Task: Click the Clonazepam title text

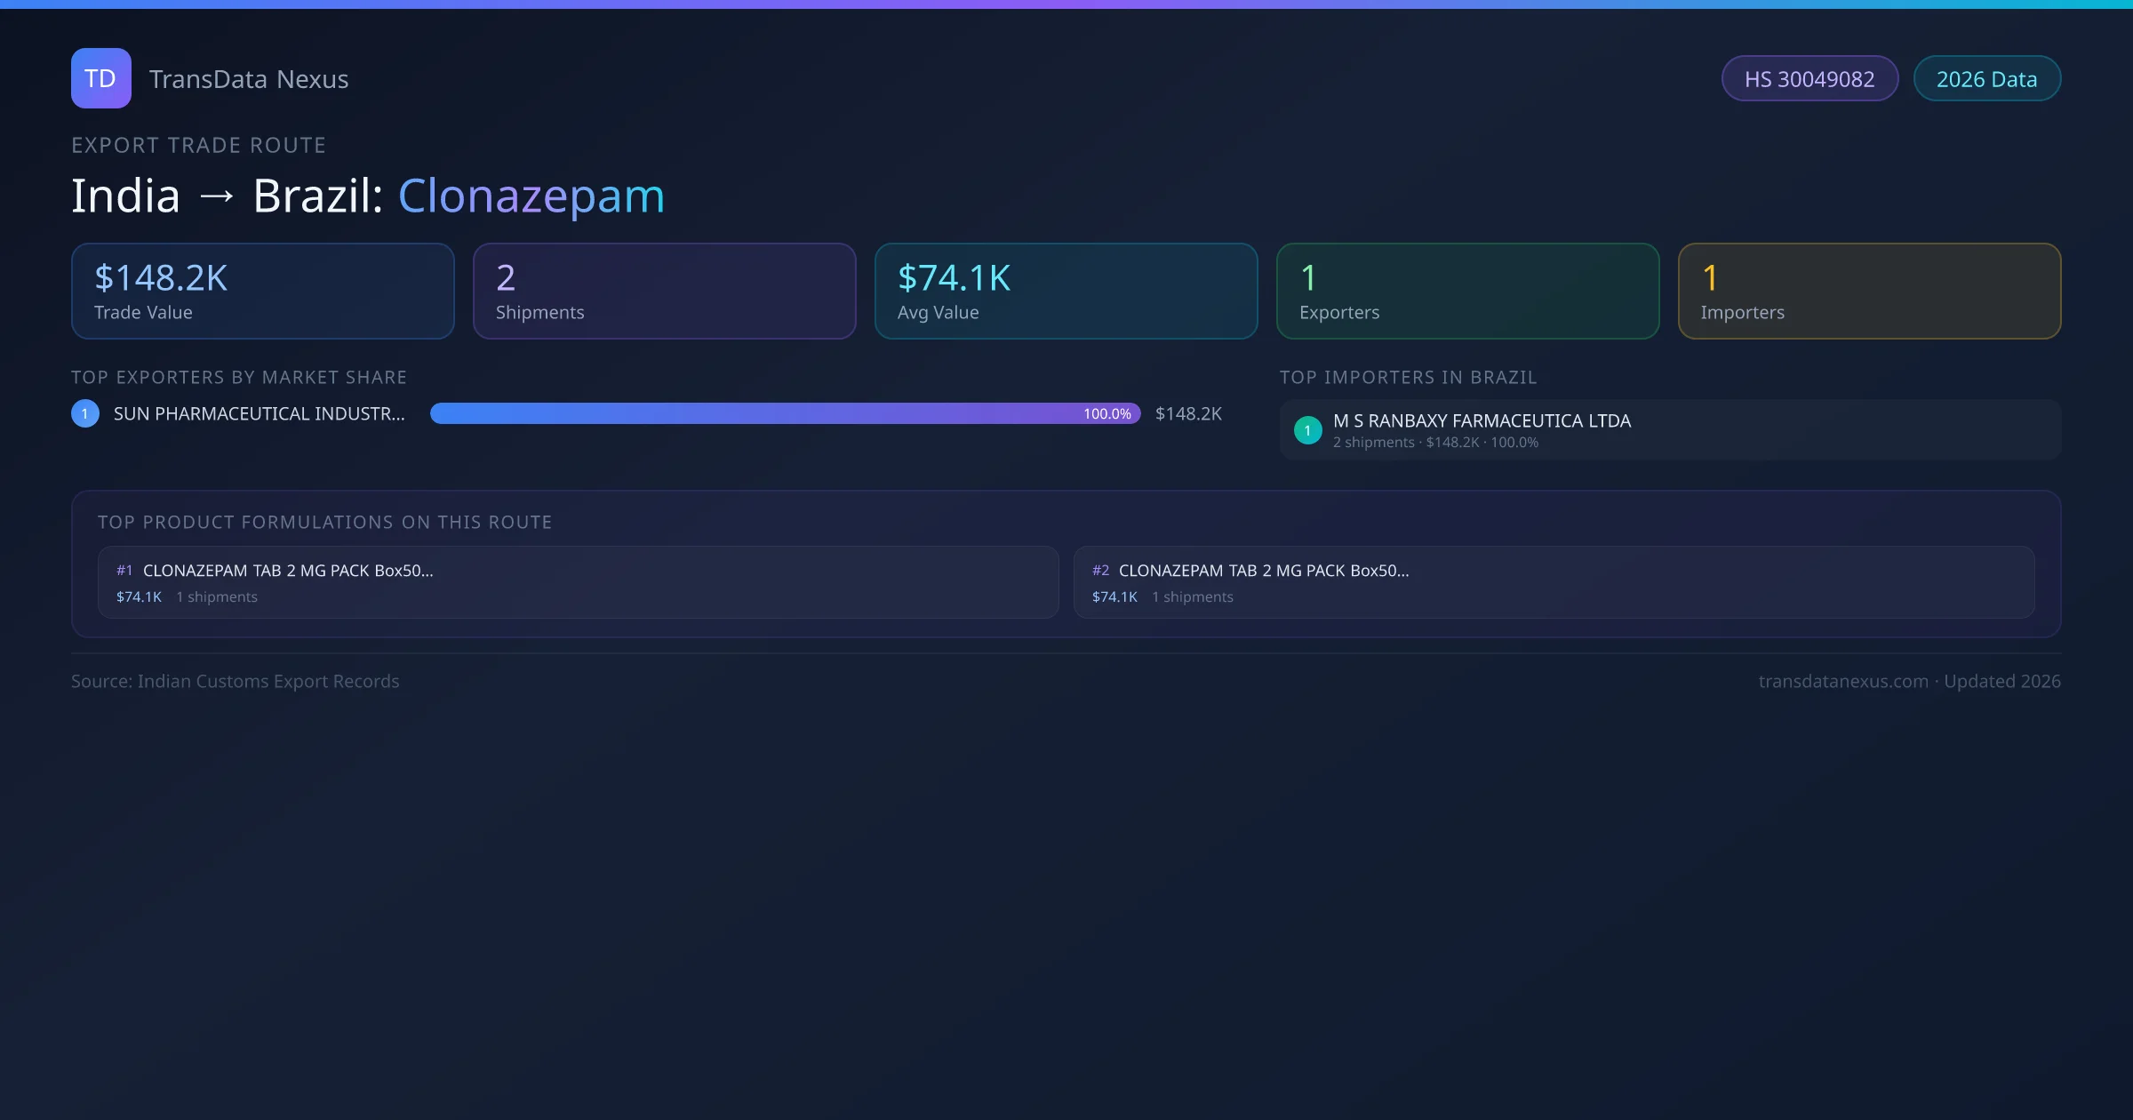Action: pyautogui.click(x=531, y=196)
